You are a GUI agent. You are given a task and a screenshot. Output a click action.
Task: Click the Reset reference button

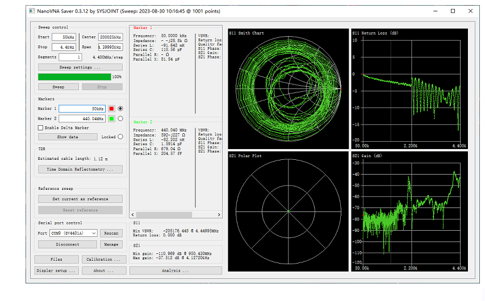point(80,210)
